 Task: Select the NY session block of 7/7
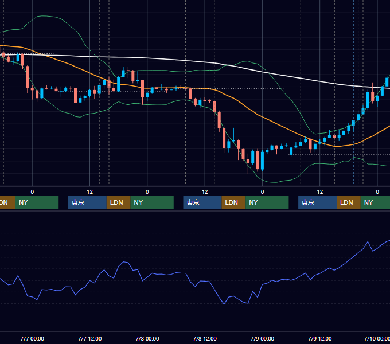(152, 202)
